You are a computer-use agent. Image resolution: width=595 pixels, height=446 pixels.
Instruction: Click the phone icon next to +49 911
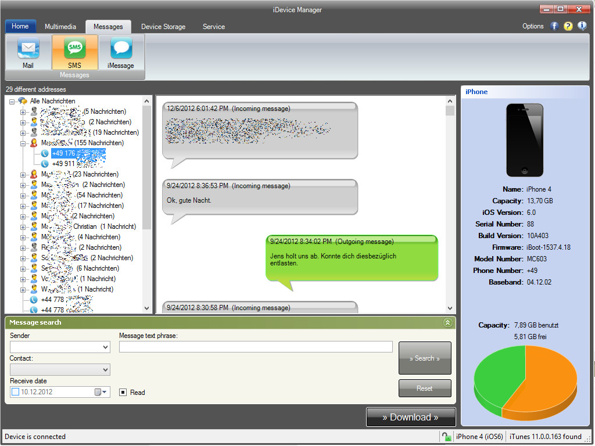(x=45, y=164)
